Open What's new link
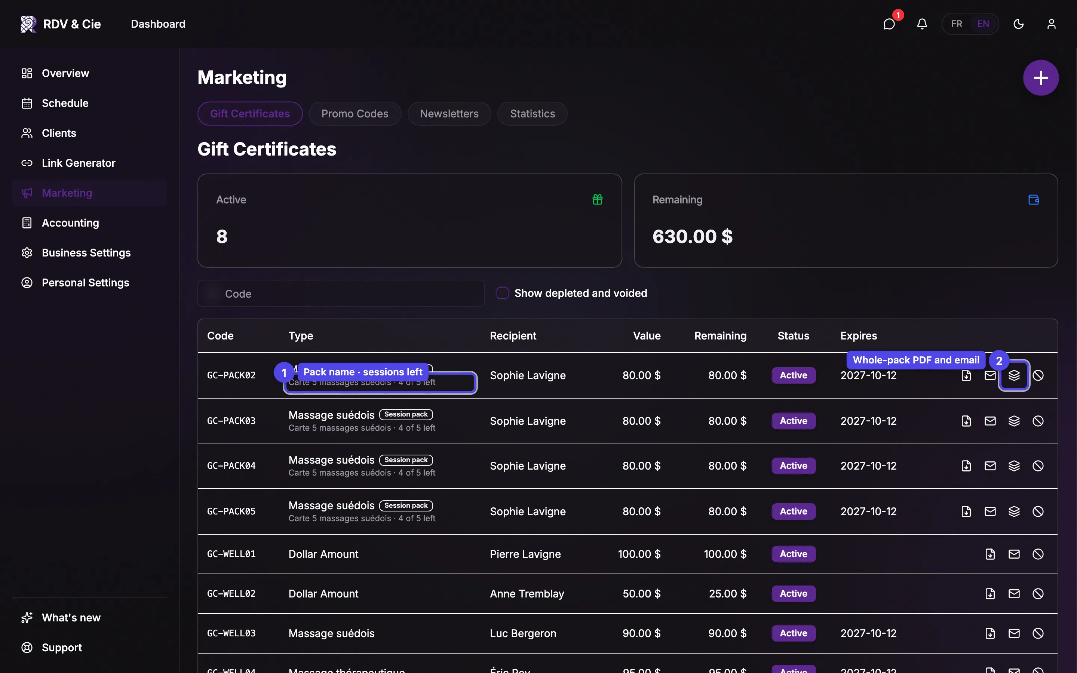This screenshot has height=673, width=1077. (x=89, y=617)
